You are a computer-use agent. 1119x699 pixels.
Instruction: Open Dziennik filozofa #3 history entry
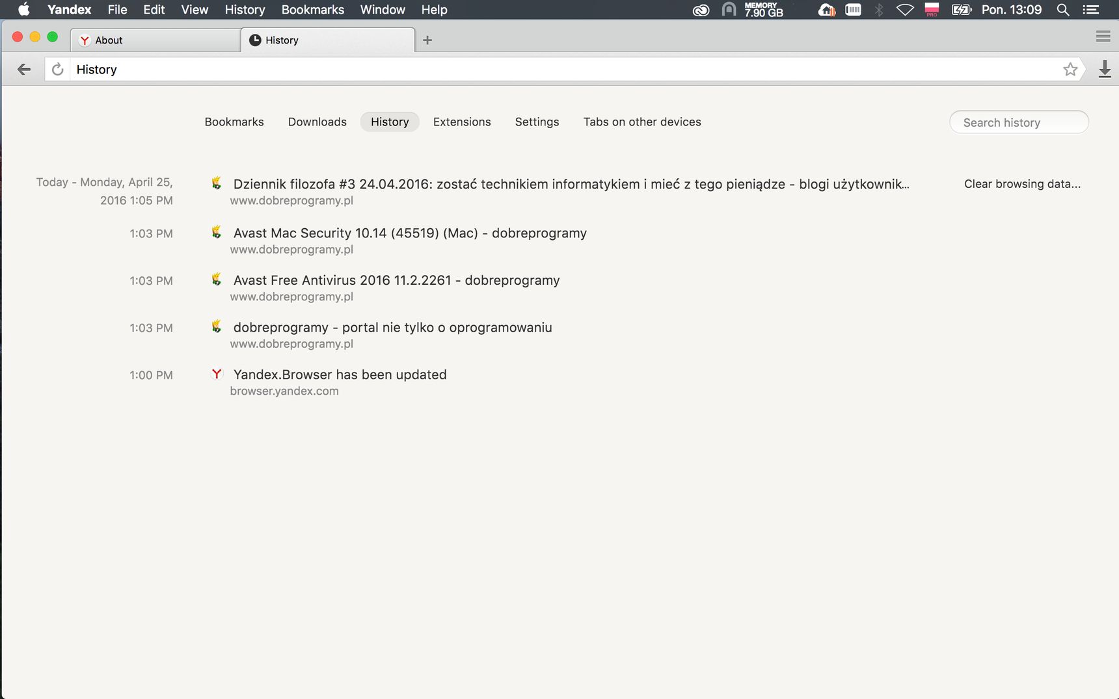click(x=571, y=184)
